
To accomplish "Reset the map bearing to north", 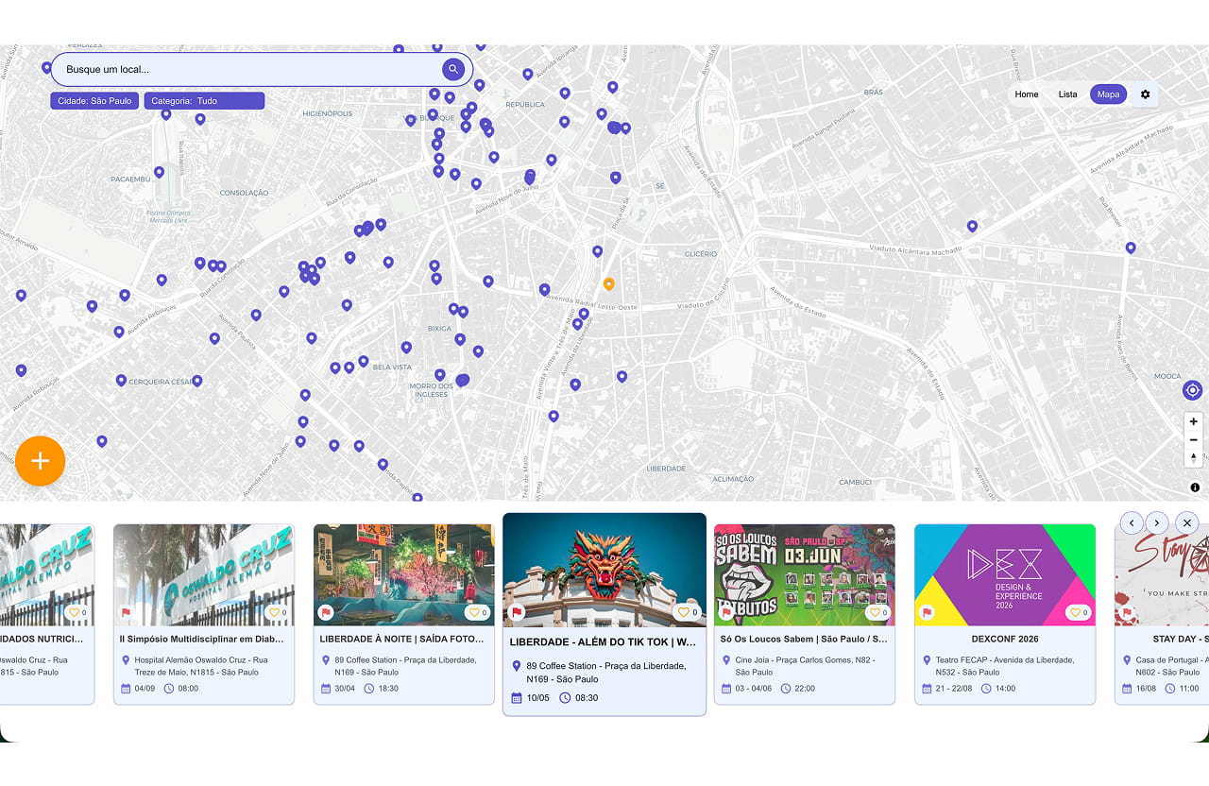I will point(1194,457).
